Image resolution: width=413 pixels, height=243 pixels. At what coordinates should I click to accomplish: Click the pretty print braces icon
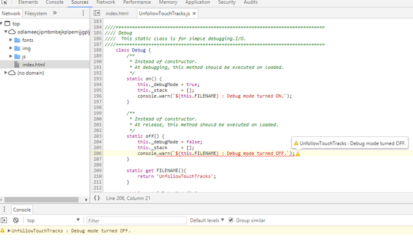tap(97, 198)
